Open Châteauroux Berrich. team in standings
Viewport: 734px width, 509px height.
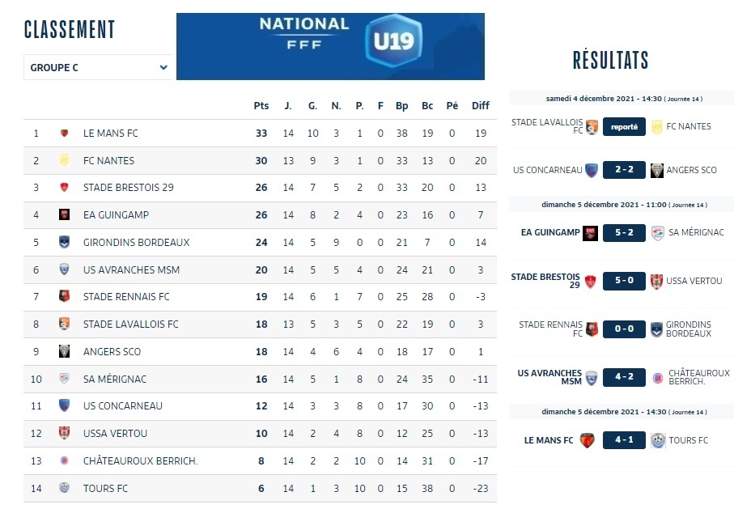coord(140,461)
